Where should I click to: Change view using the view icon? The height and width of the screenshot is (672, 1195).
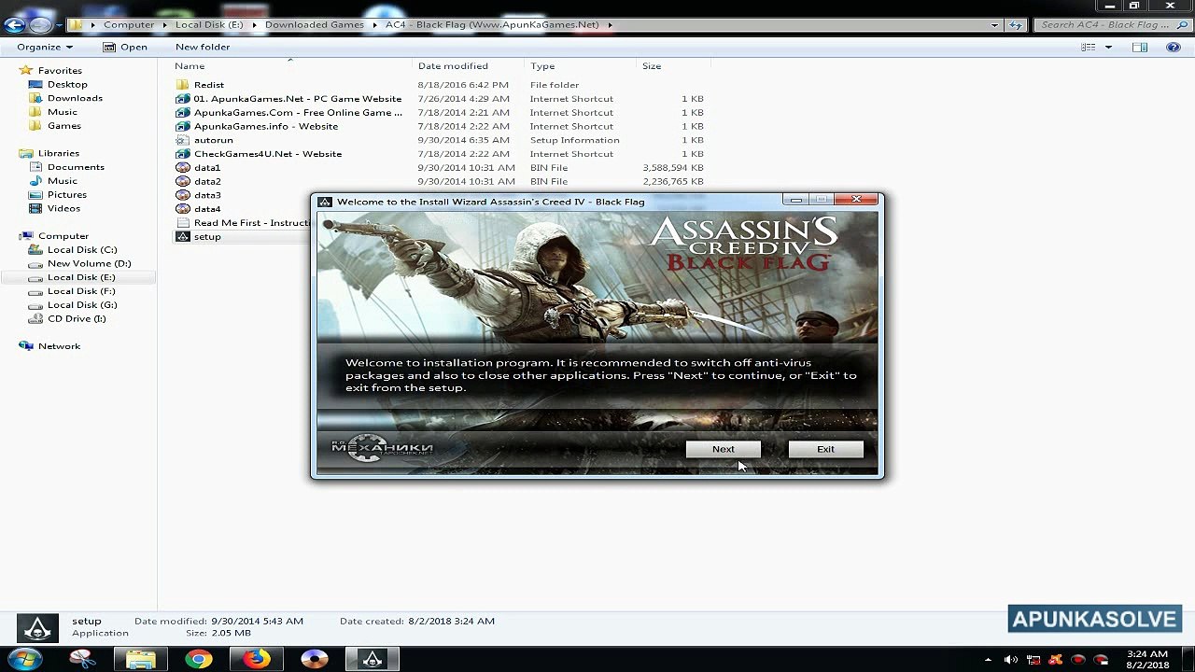(1088, 47)
